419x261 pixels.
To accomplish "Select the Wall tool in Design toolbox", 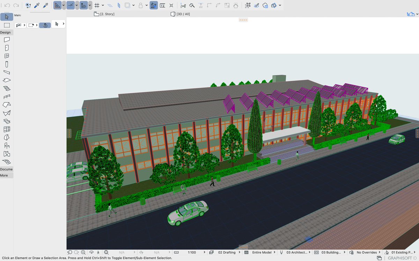I will (7, 40).
